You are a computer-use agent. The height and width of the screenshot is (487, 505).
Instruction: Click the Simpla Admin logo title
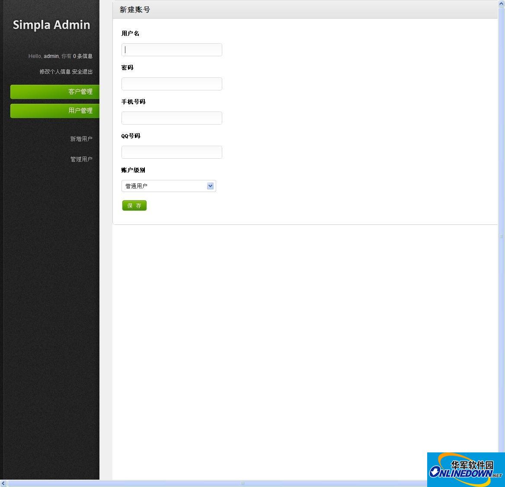[51, 25]
